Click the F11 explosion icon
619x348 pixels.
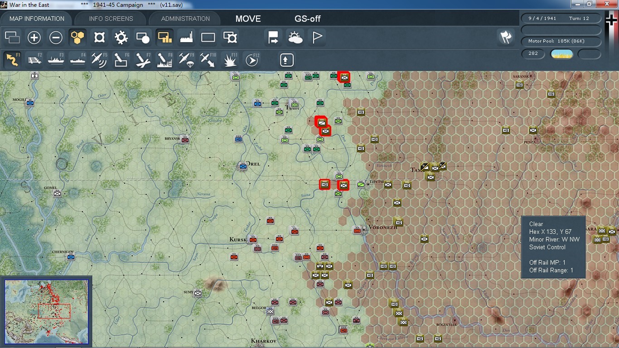[230, 60]
